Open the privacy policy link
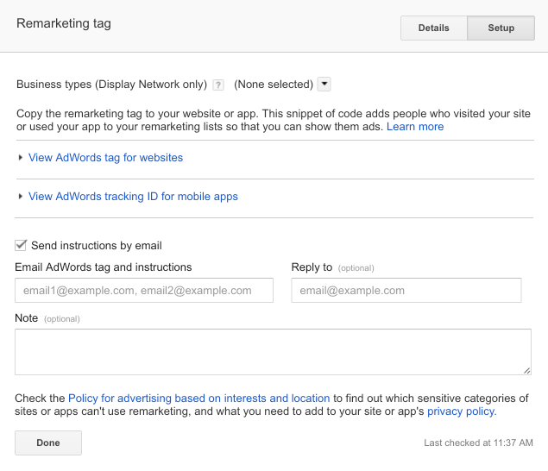Image resolution: width=548 pixels, height=471 pixels. (x=462, y=411)
